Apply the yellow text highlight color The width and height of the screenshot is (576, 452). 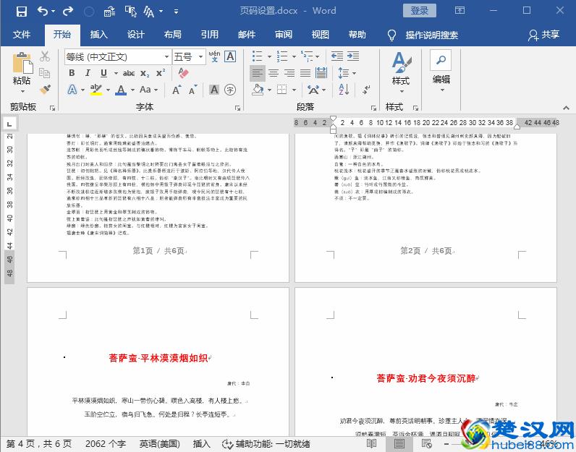[96, 90]
